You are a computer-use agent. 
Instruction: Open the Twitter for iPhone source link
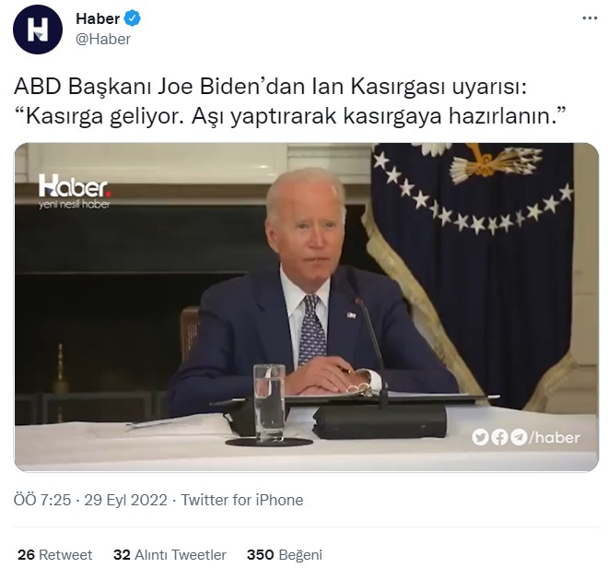(x=242, y=500)
